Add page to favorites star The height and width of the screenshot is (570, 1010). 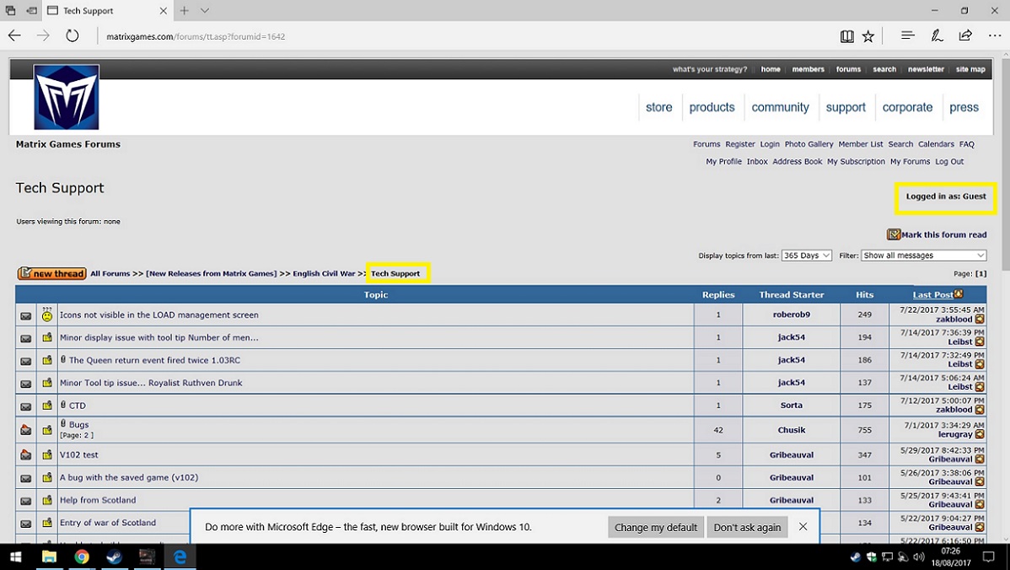click(868, 37)
